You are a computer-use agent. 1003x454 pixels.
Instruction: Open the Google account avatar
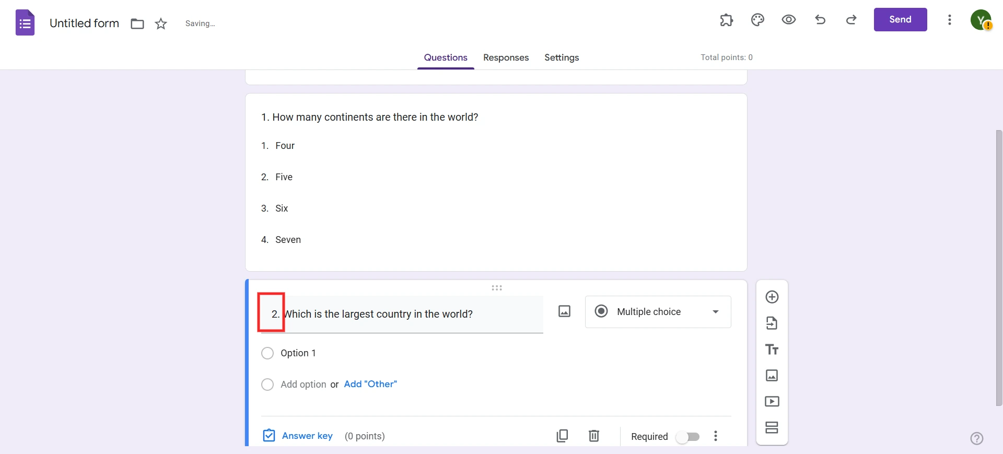tap(981, 20)
